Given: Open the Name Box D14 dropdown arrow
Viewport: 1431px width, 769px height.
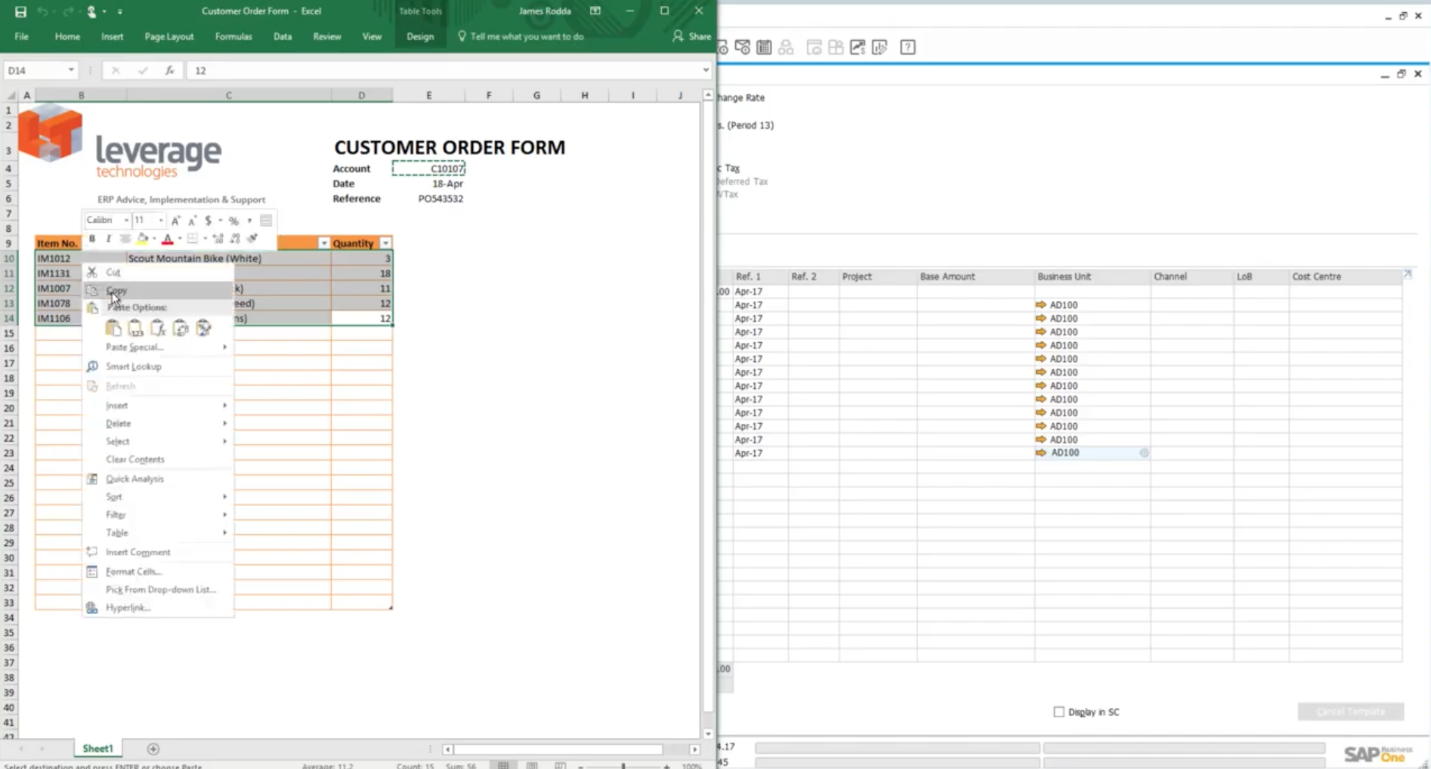Looking at the screenshot, I should [x=71, y=70].
